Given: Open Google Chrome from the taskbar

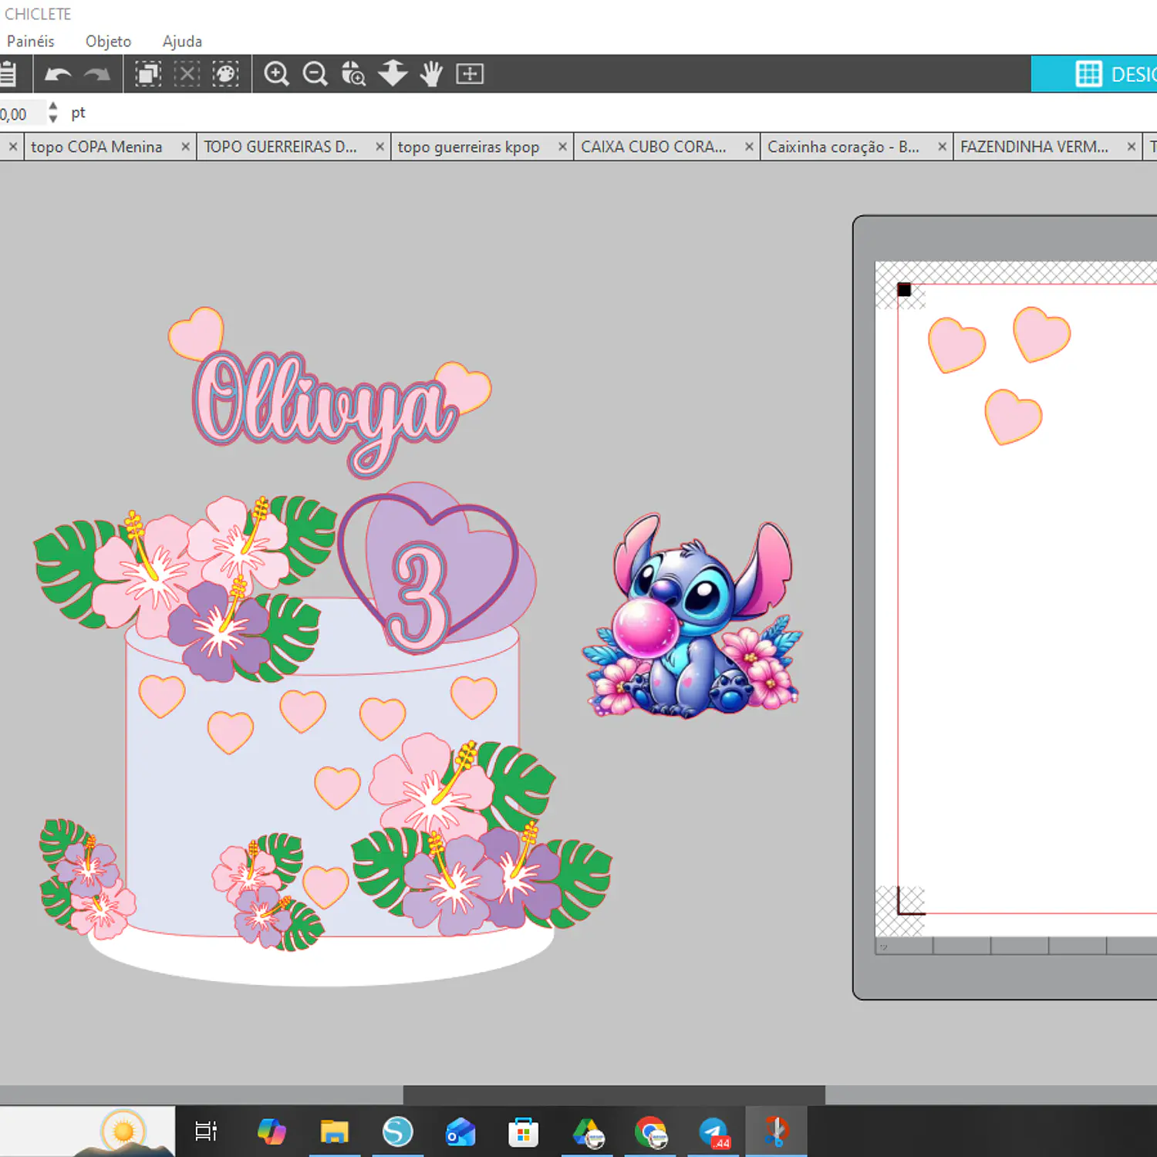Looking at the screenshot, I should pos(651,1132).
